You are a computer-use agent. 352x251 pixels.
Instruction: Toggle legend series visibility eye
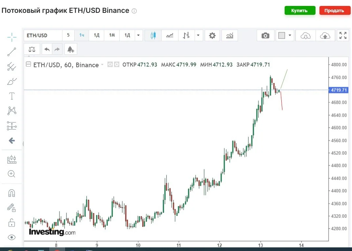point(110,65)
